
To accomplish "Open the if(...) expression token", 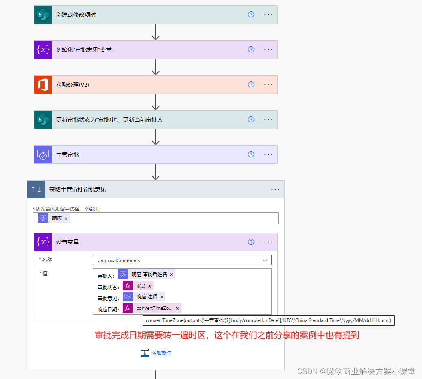I will click(138, 286).
